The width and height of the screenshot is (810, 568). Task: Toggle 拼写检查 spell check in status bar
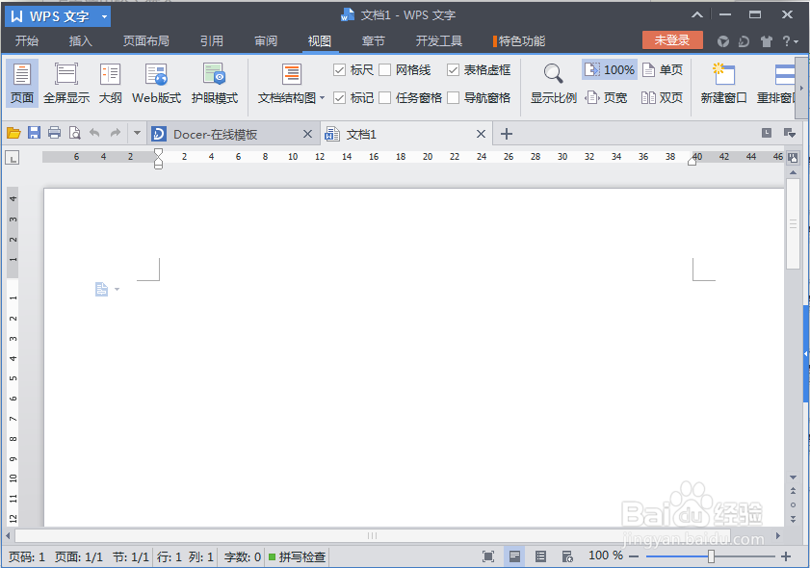(297, 556)
